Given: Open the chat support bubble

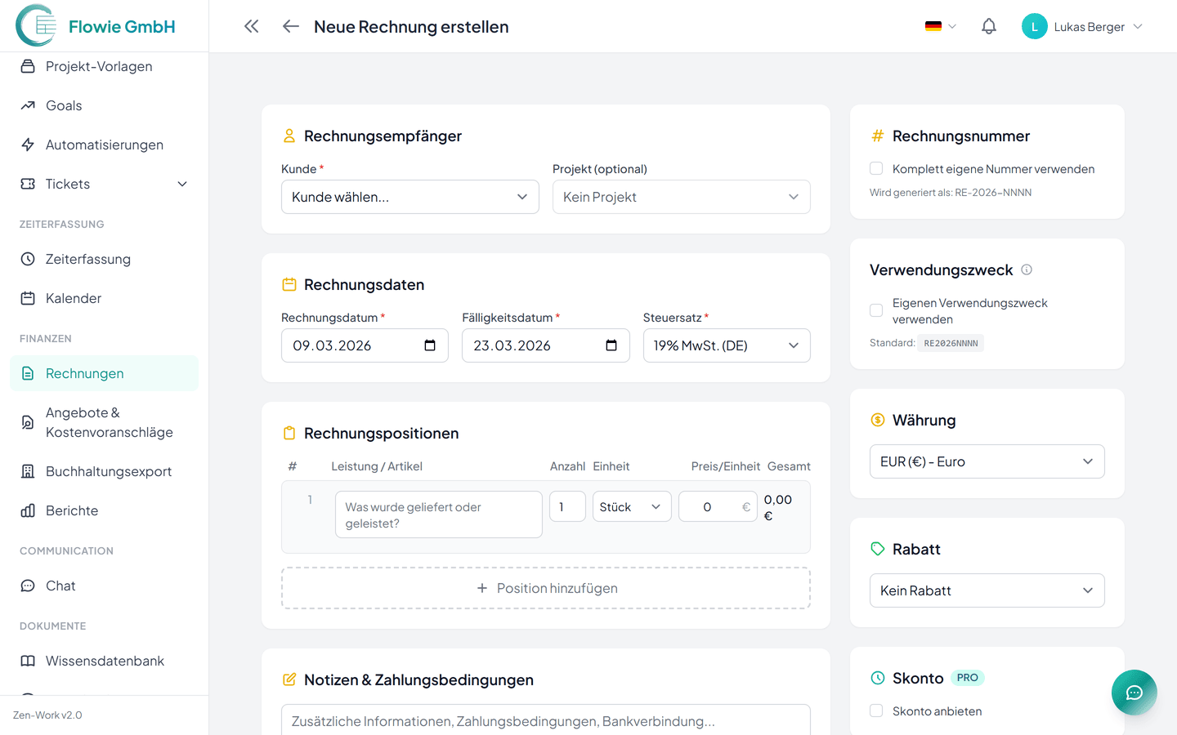Looking at the screenshot, I should 1134,692.
